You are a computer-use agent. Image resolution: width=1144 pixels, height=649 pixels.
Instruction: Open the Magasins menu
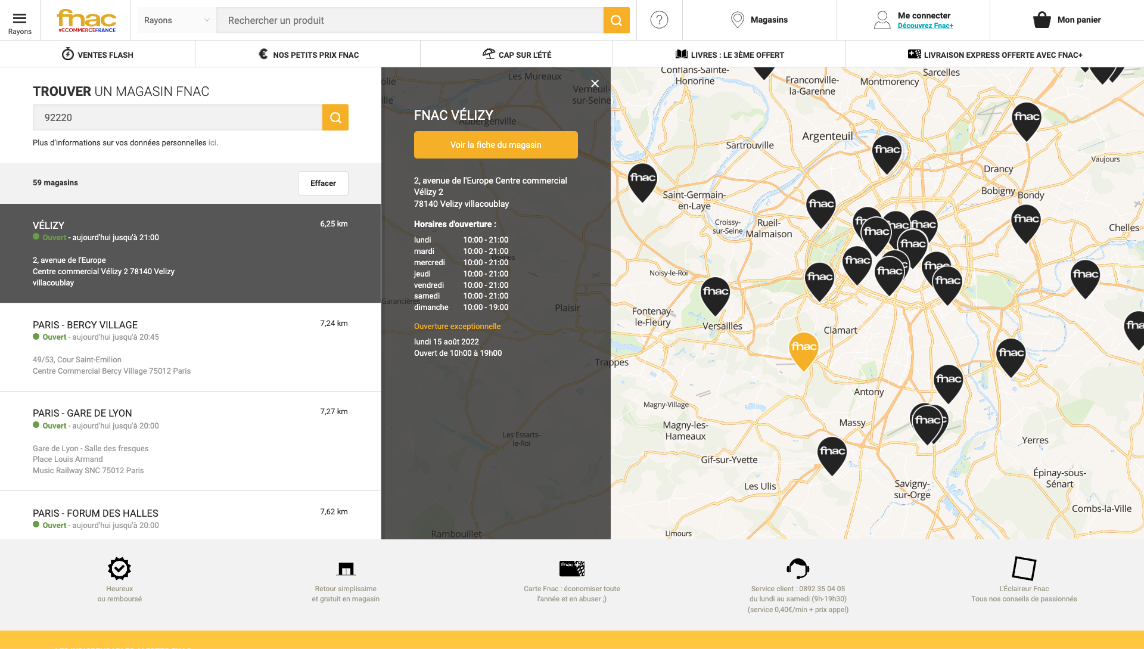coord(759,20)
